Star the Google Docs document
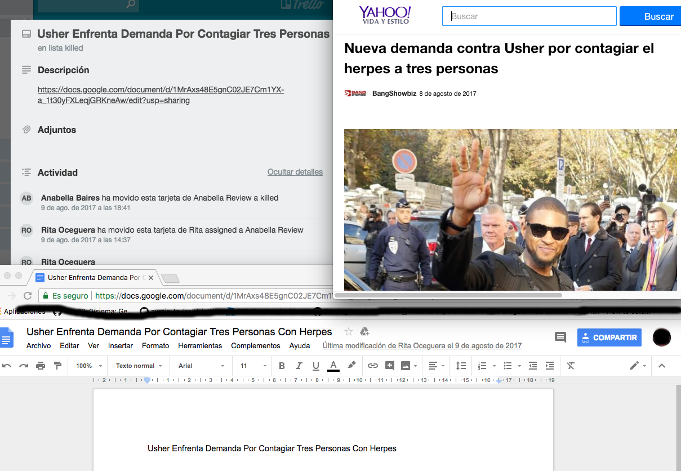This screenshot has width=681, height=471. 349,331
